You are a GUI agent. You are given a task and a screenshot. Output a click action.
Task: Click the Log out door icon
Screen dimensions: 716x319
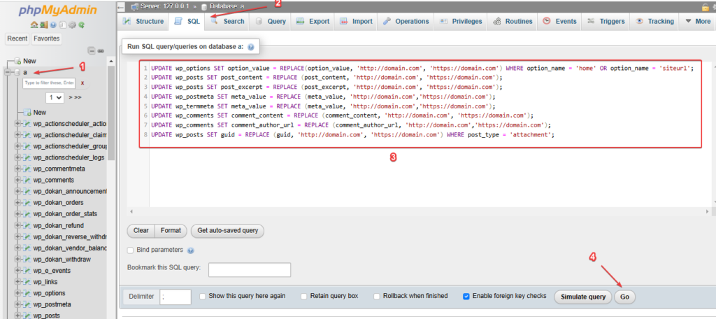pos(44,26)
